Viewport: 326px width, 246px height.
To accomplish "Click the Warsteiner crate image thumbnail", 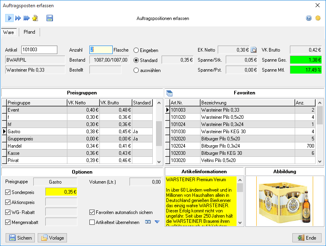I will [285, 201].
